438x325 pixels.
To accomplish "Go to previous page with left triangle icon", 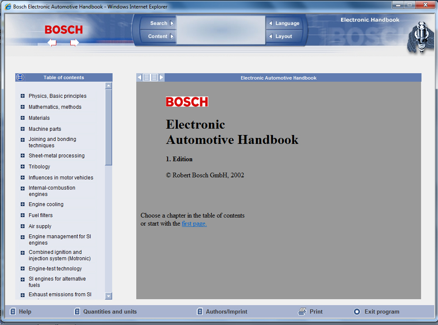I will (x=140, y=77).
